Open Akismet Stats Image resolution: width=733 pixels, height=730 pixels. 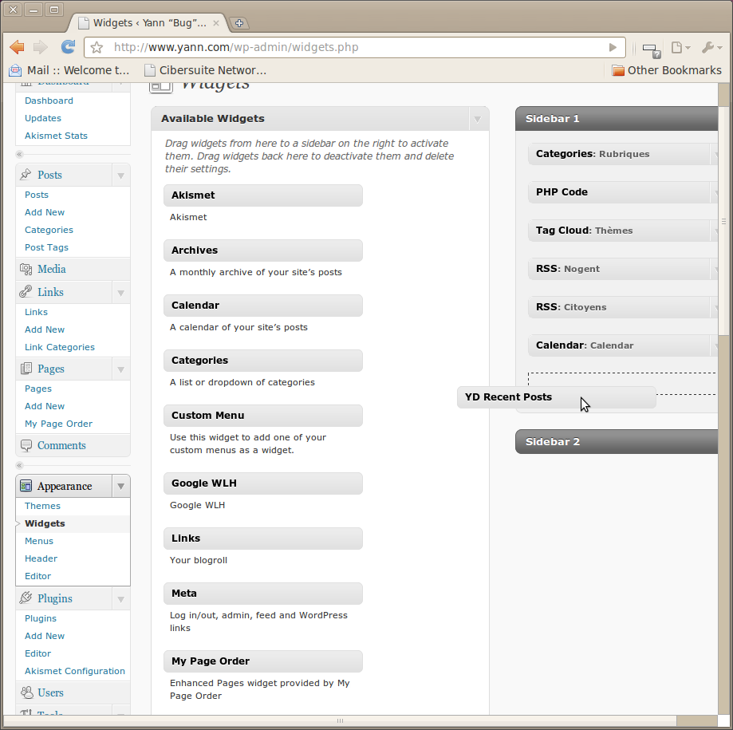[x=56, y=136]
